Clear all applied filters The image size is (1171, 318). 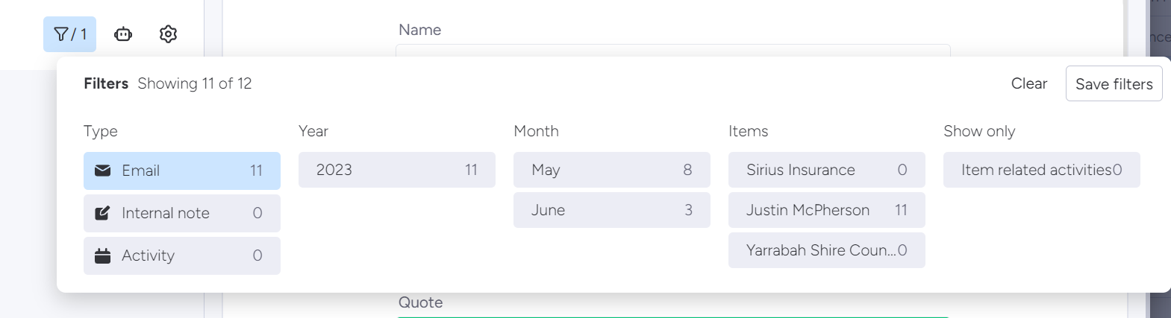click(x=1028, y=83)
